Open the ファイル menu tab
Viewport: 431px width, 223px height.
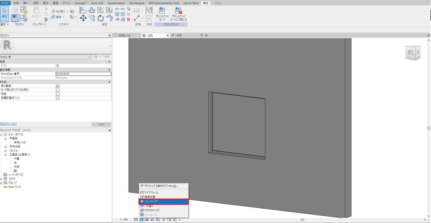click(x=5, y=3)
